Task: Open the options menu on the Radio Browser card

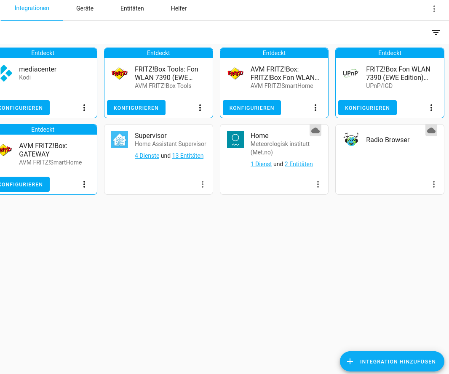Action: point(434,184)
